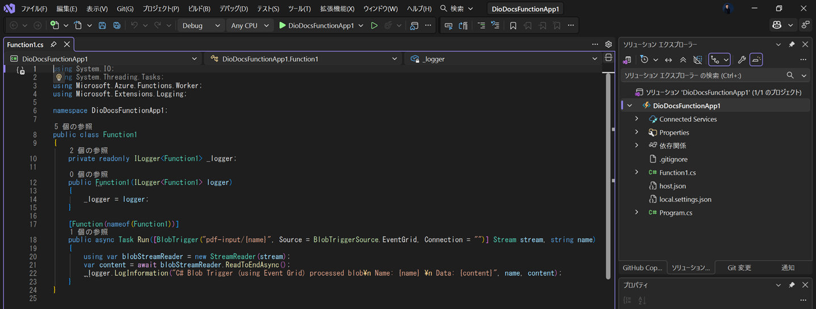Screen dimensions: 816x309
Task: Click the 検索 search button in title bar
Action: 457,9
